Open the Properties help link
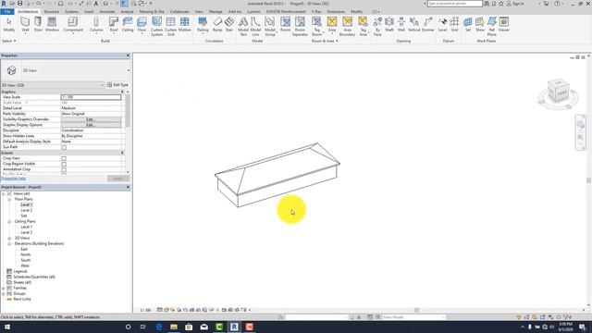This screenshot has height=333, width=592. (14, 179)
